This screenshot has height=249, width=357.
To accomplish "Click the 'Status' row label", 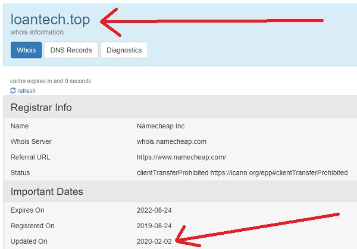I will click(20, 173).
